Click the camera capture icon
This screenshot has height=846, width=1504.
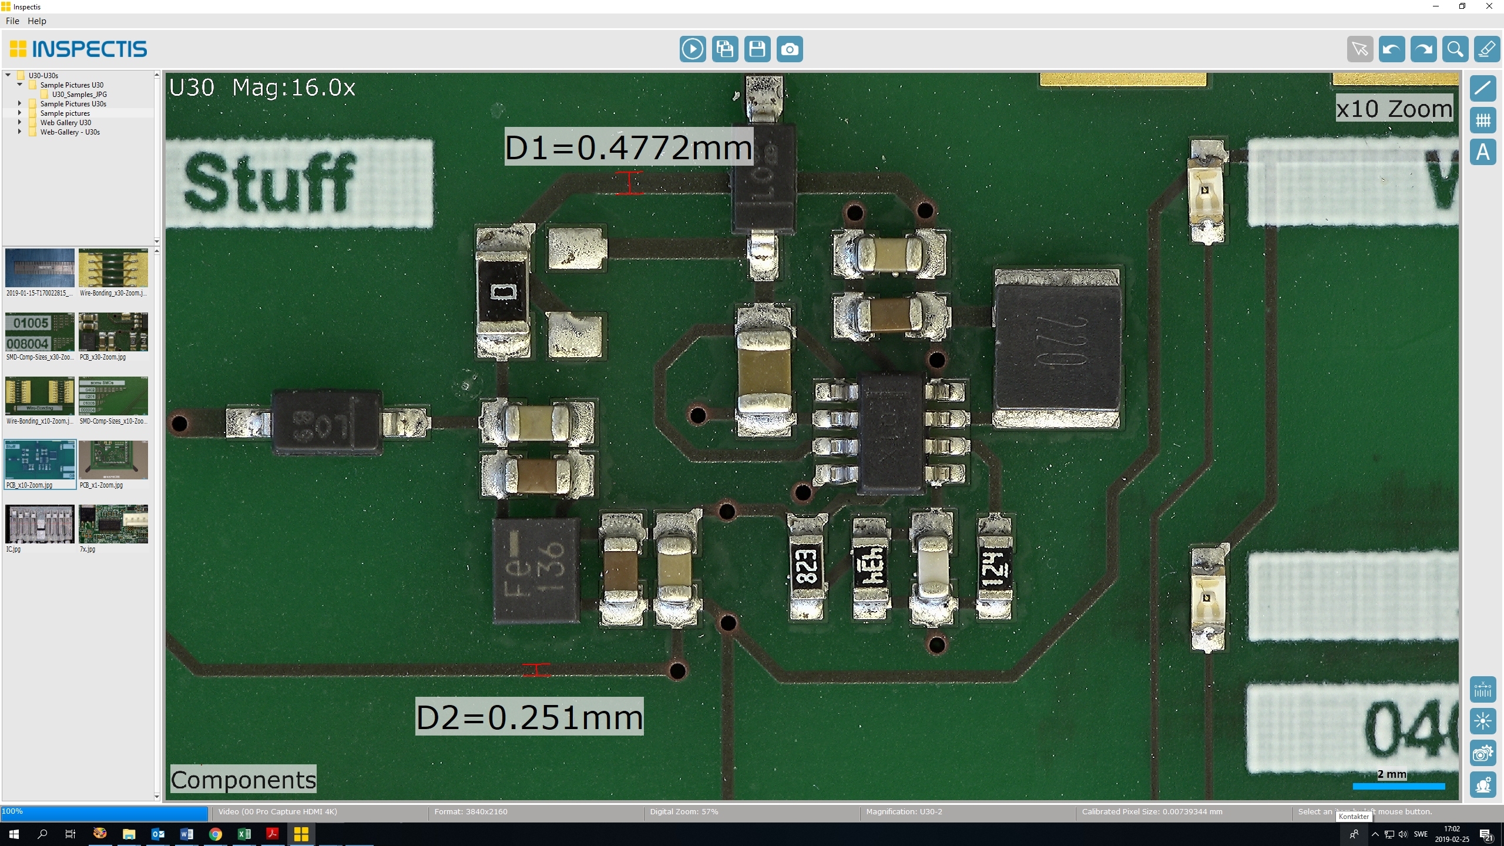pos(790,49)
